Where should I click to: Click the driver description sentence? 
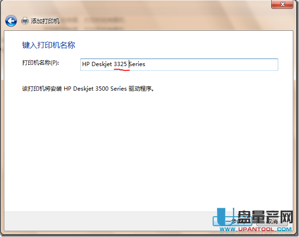point(88,88)
